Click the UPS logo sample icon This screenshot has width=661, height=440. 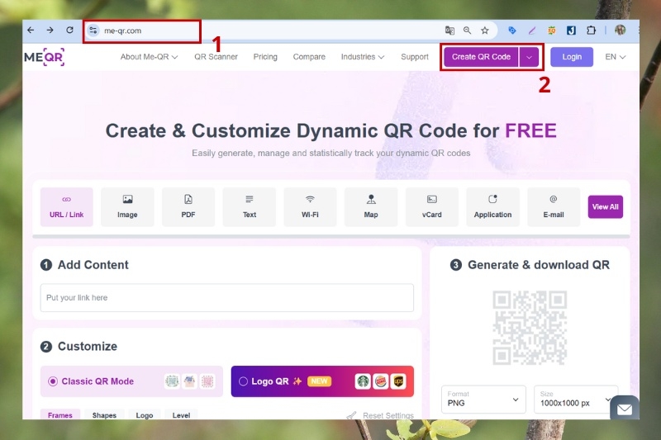[x=398, y=381]
